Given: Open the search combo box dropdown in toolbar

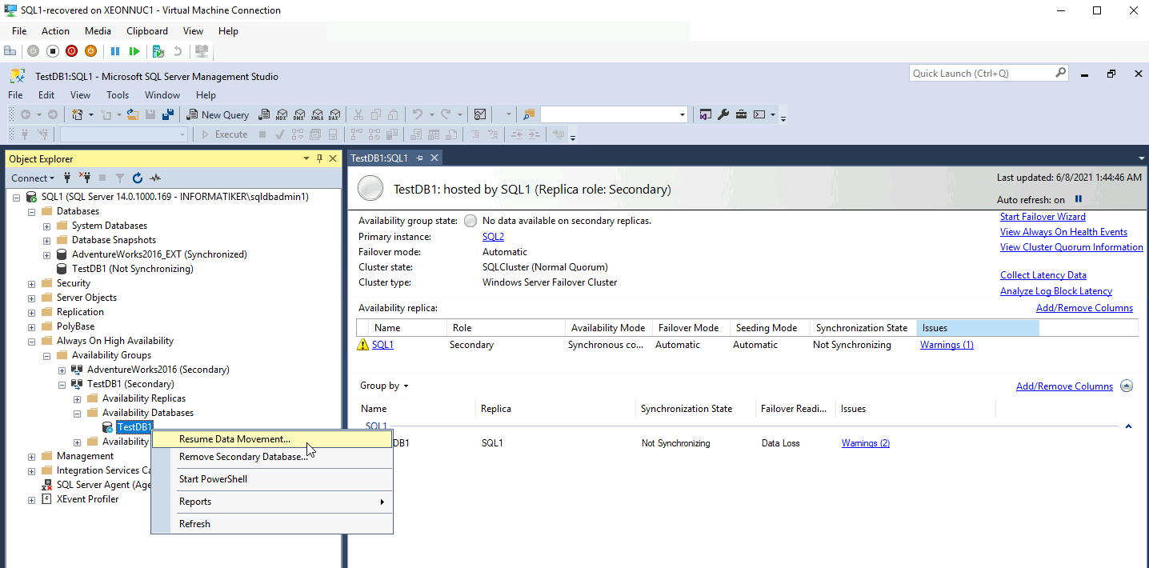Looking at the screenshot, I should tap(683, 114).
